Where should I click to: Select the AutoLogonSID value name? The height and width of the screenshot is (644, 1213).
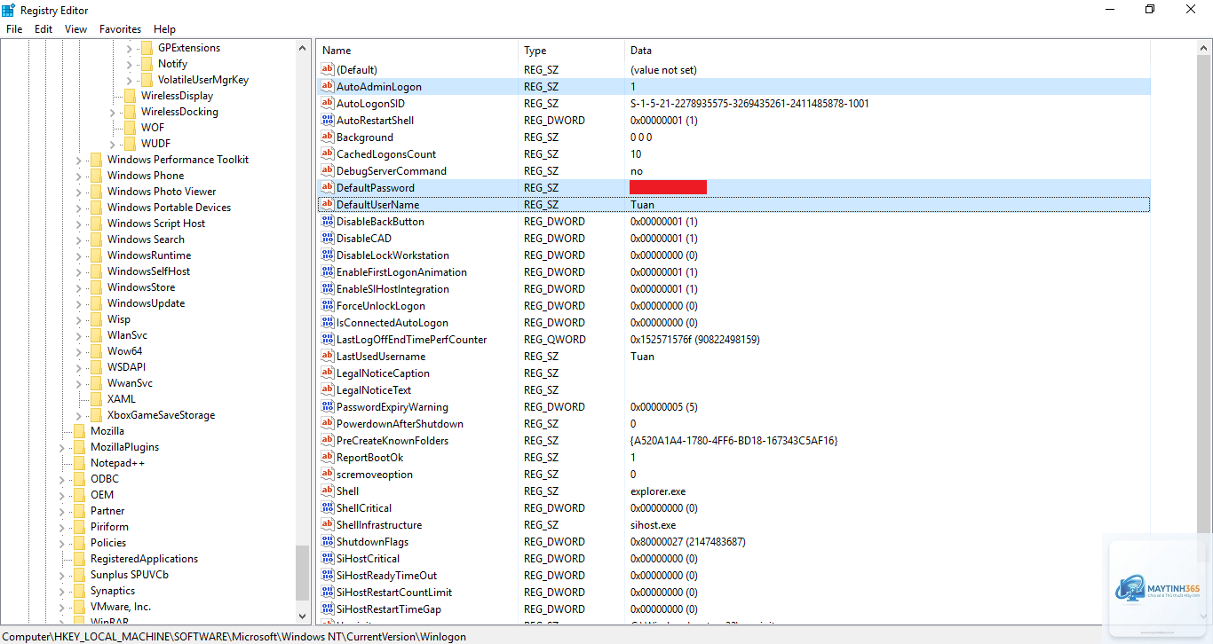coord(370,103)
